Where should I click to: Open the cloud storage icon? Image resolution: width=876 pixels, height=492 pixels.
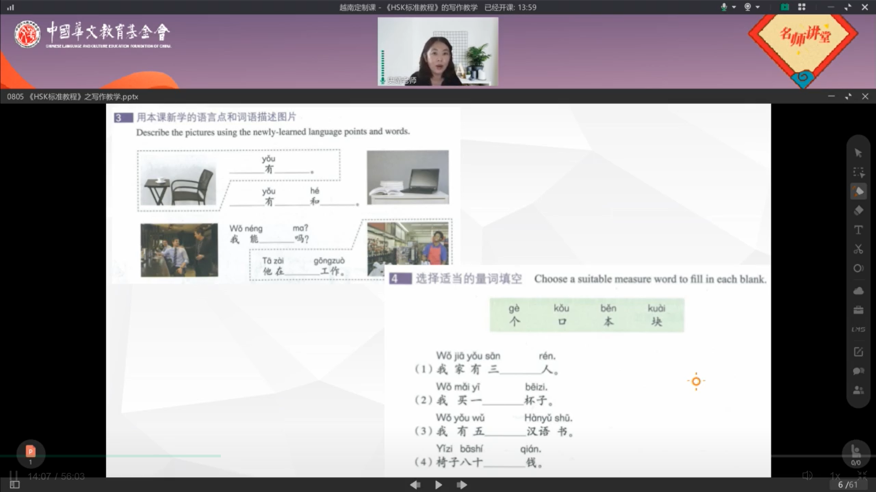[x=858, y=291]
